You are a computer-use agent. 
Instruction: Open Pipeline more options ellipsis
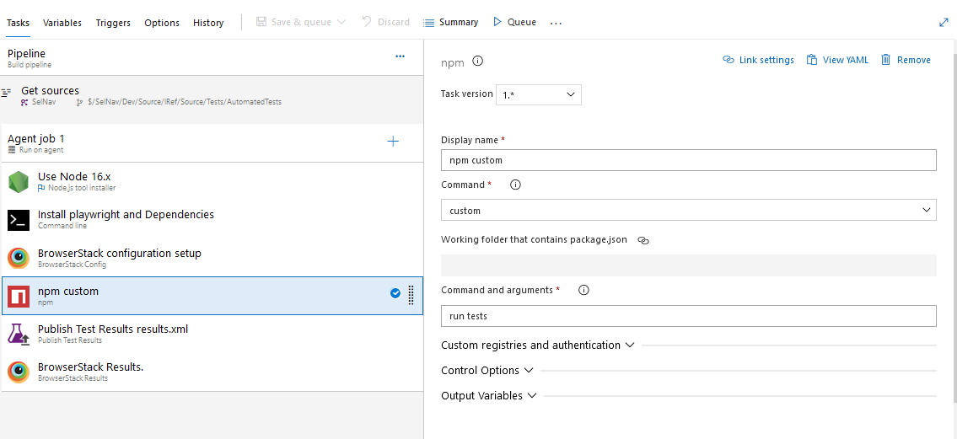400,56
